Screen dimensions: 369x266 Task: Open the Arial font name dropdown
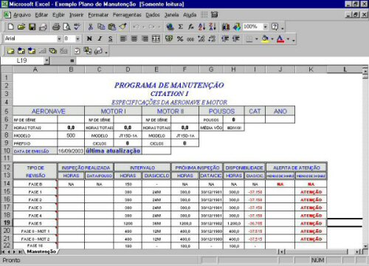coord(59,38)
